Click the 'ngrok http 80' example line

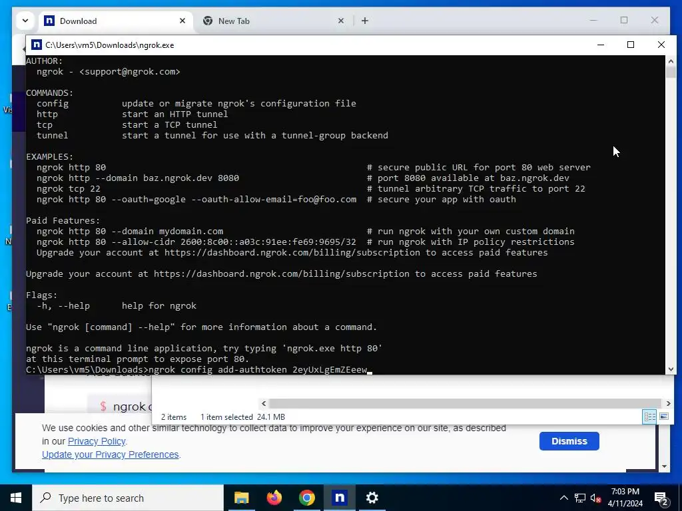(71, 167)
